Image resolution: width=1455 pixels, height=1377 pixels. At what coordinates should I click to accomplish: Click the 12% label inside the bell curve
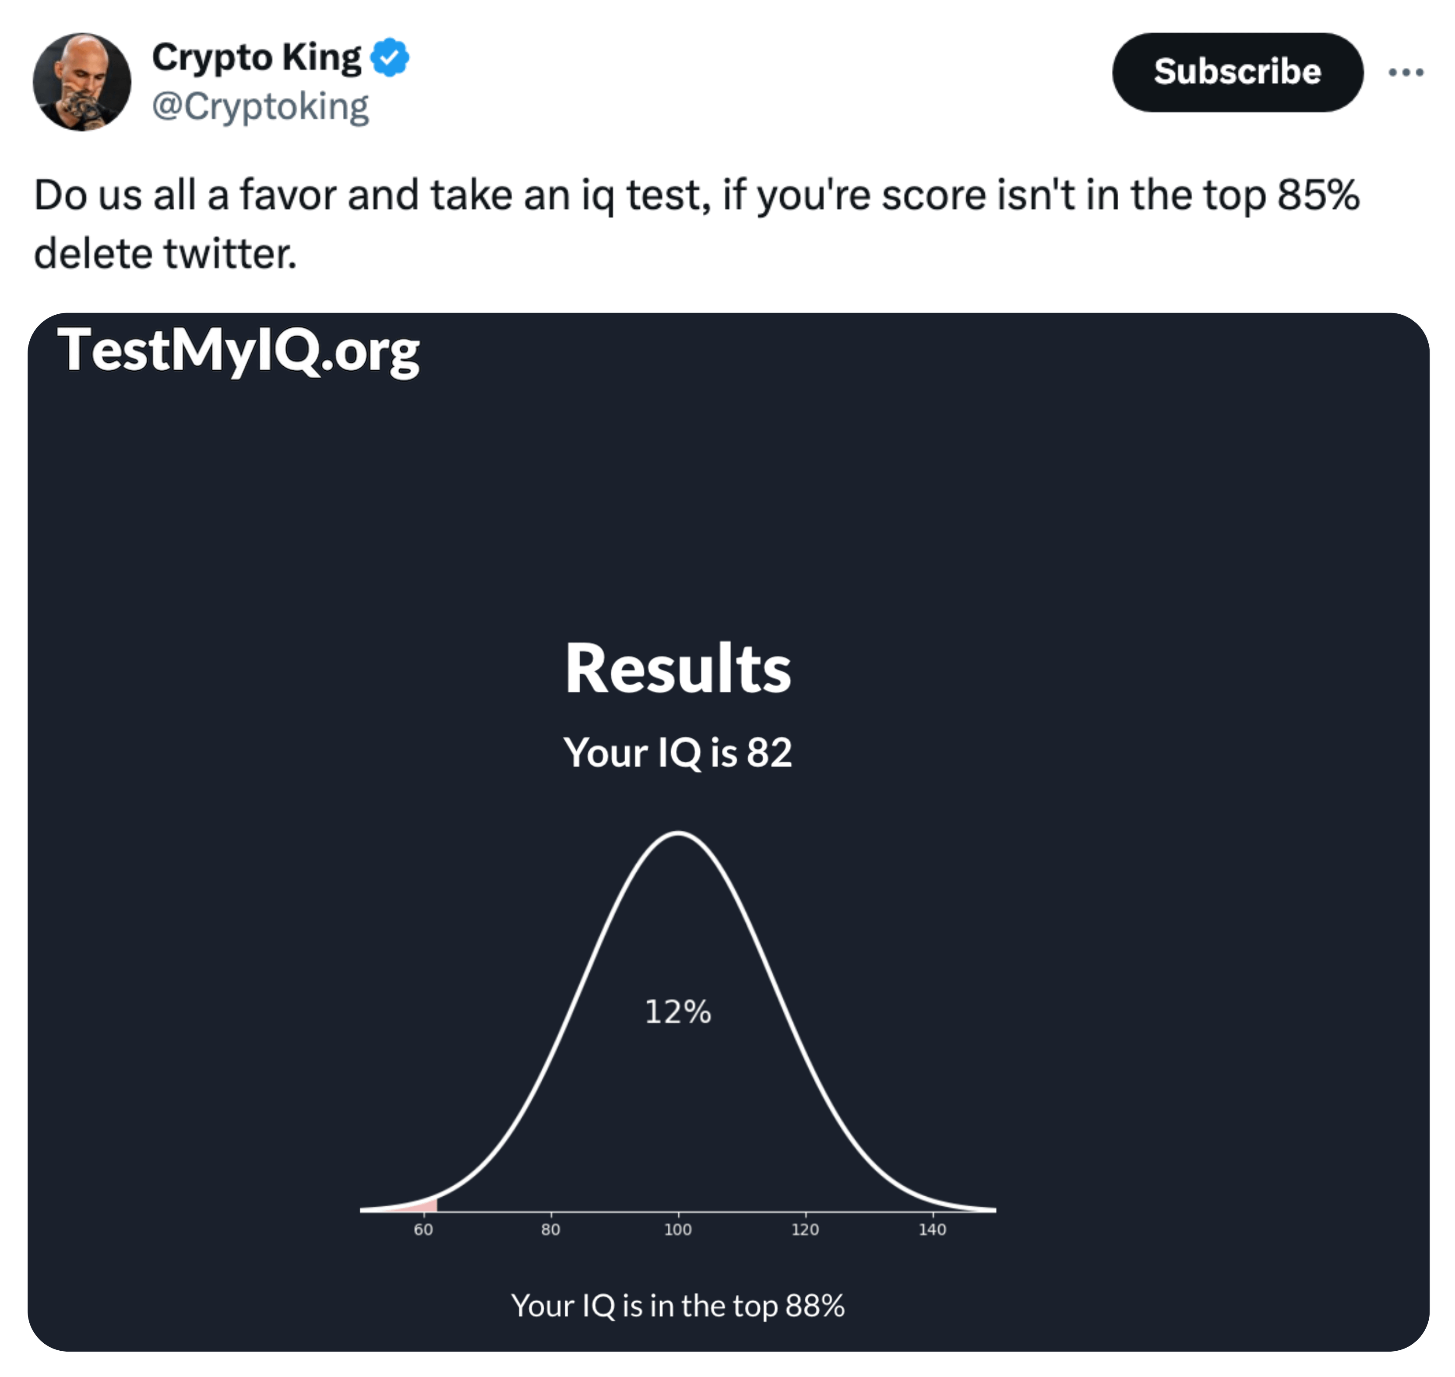pos(677,1012)
